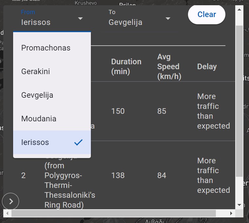
Task: Click the horizontal scrollbar thumb
Action: click(x=113, y=213)
